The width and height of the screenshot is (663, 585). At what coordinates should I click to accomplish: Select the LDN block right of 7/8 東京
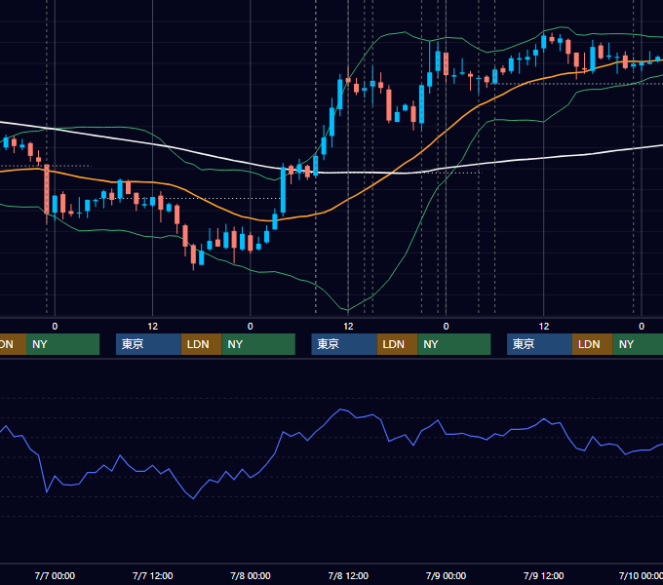[397, 344]
